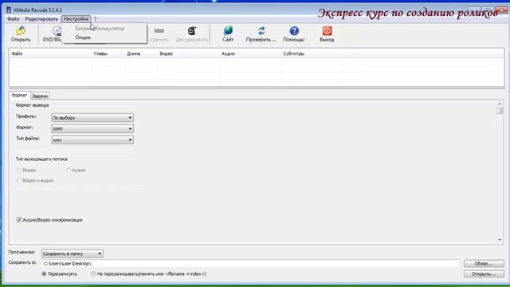Screen dimensions: 510x287
Task: Open the Редактировать menu
Action: click(x=41, y=19)
